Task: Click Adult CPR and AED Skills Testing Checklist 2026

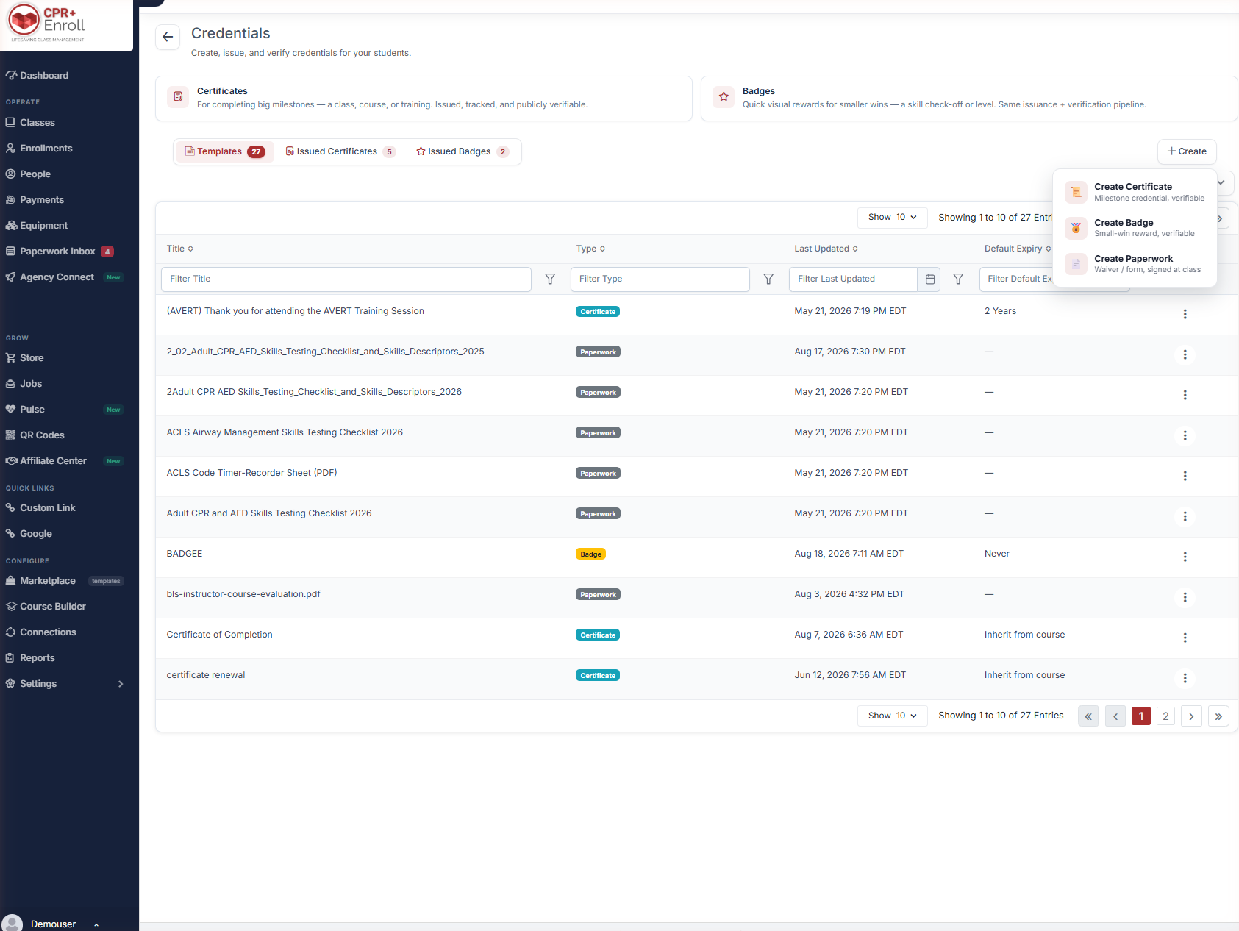Action: pyautogui.click(x=269, y=513)
